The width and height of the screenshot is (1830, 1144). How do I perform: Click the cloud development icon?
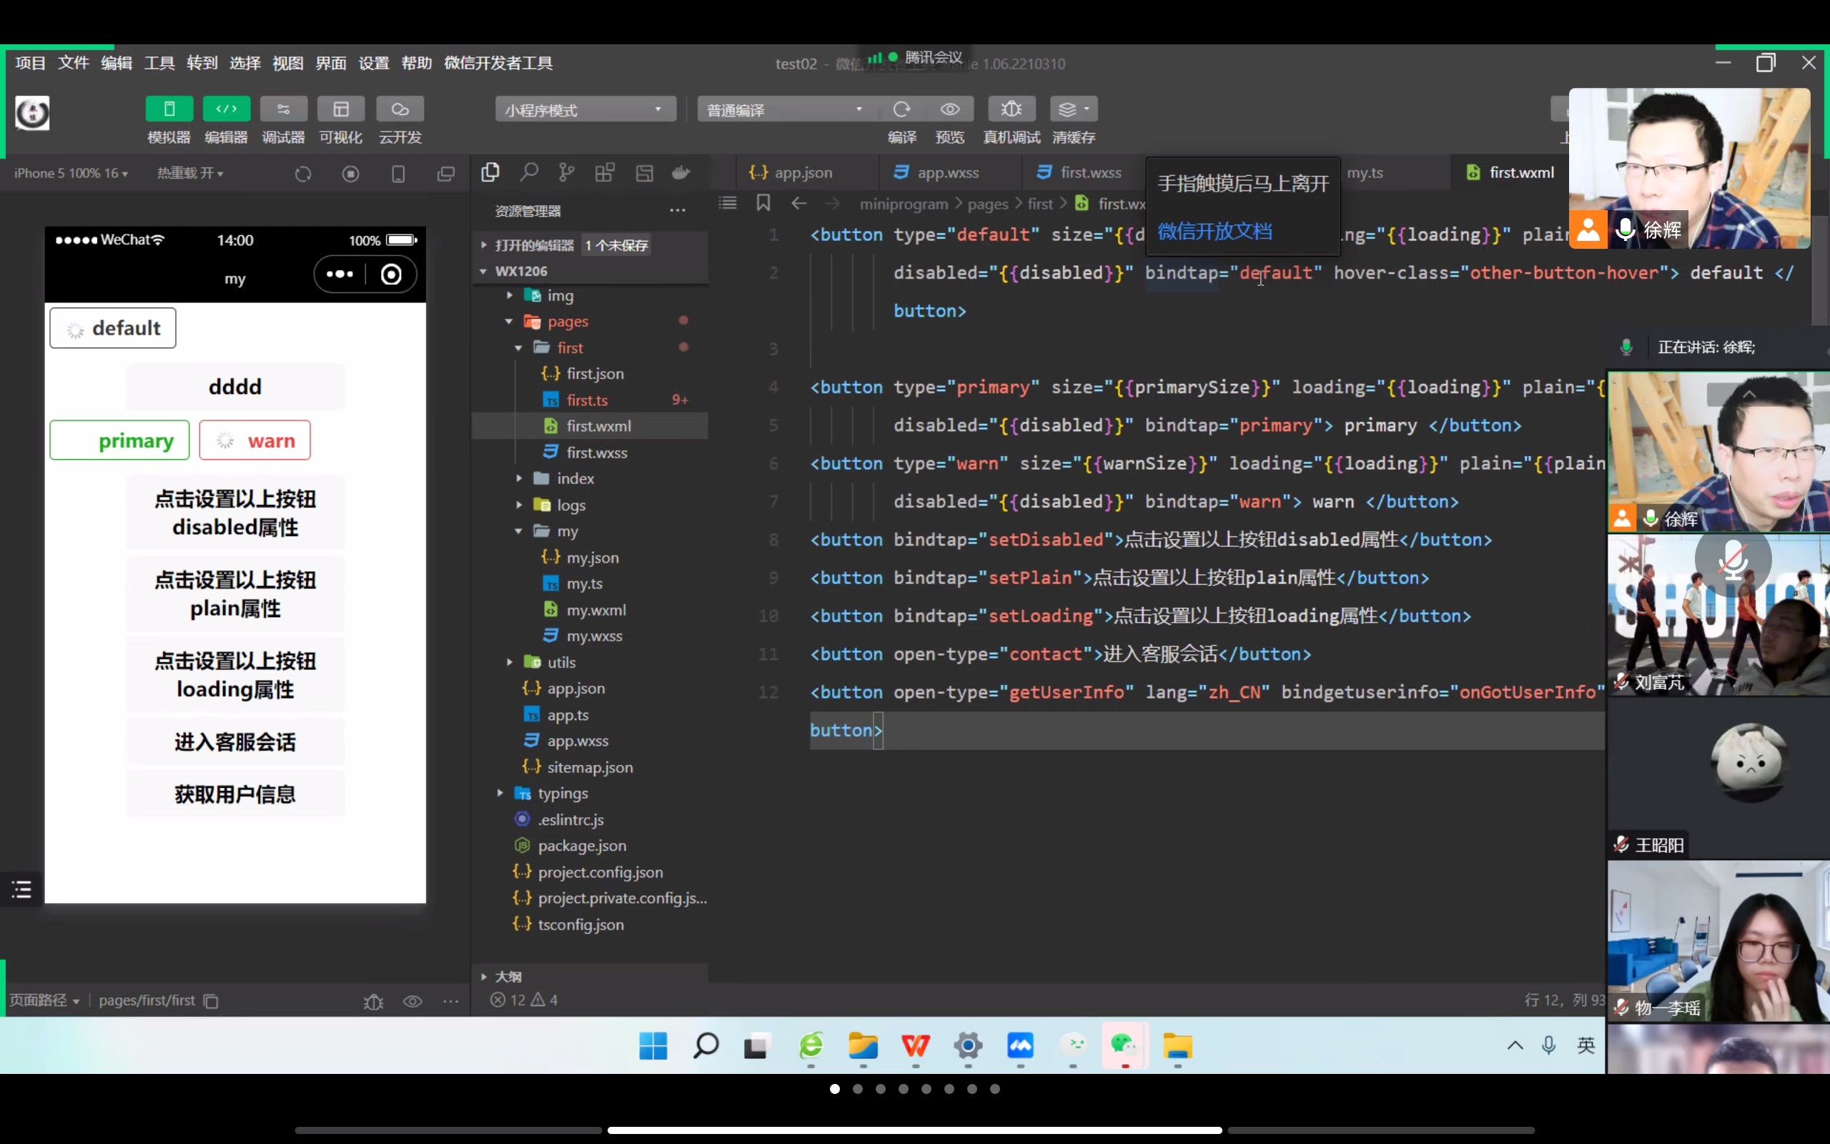[x=400, y=109]
